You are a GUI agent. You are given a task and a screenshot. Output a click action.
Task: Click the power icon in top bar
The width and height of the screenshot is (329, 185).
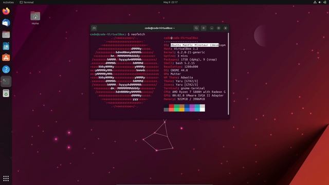point(325,2)
